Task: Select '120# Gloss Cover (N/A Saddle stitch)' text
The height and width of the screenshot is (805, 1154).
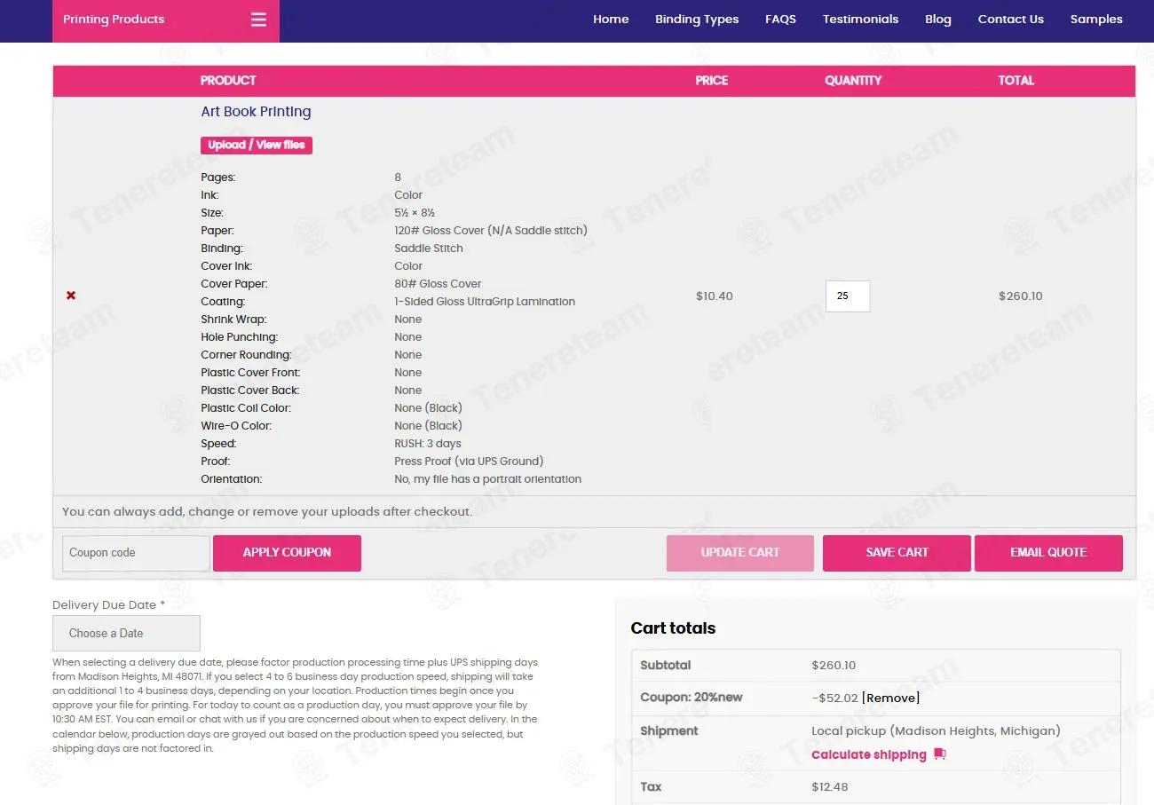Action: click(491, 231)
